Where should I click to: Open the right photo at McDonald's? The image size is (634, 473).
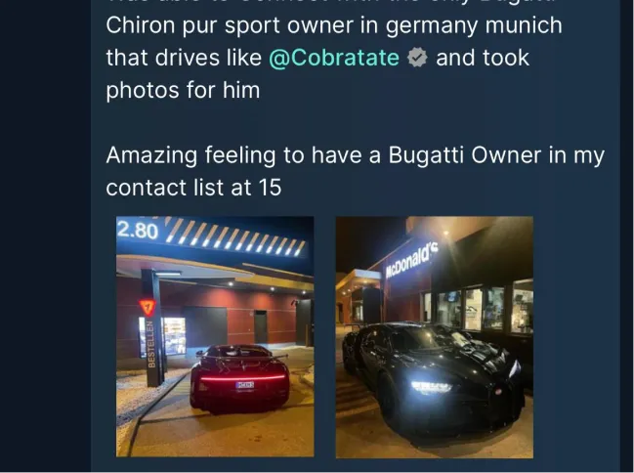click(435, 337)
